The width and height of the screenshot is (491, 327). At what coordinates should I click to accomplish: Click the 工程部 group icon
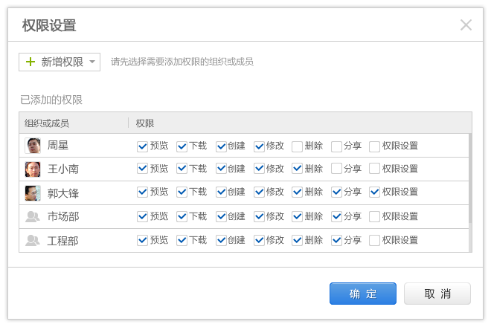(33, 241)
